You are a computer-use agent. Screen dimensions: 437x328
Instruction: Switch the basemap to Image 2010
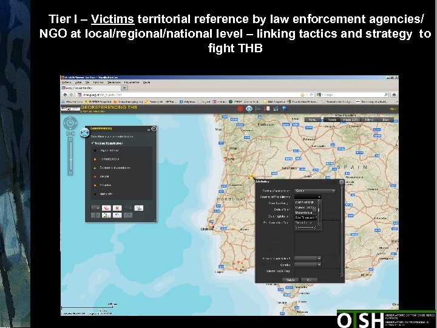pyautogui.click(x=350, y=120)
